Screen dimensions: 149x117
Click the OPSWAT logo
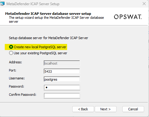coord(128,17)
